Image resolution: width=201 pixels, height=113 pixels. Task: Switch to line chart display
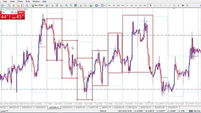coord(62,5)
